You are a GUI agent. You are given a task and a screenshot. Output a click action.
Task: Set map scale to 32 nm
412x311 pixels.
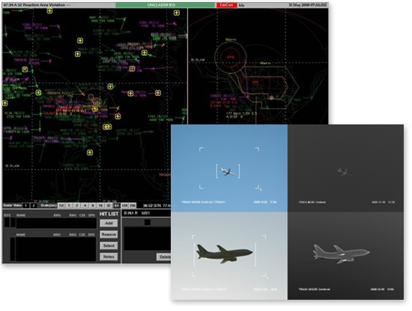(x=109, y=205)
